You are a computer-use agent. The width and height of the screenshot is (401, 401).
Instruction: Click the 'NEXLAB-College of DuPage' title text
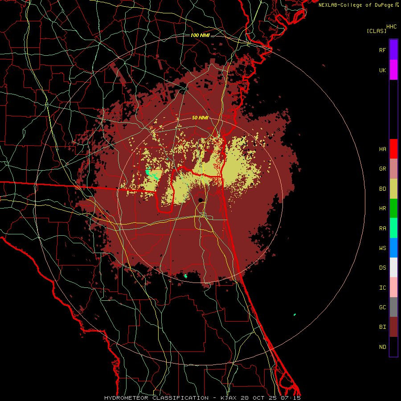356,5
